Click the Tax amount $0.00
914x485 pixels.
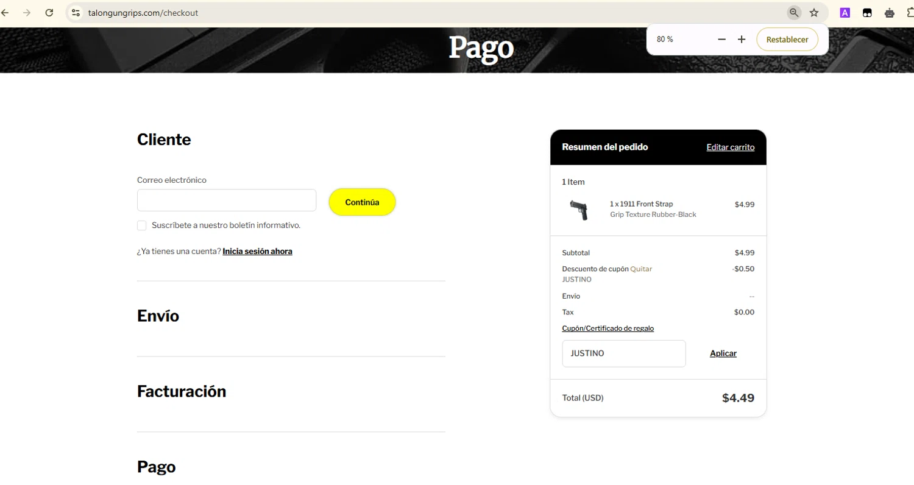tap(744, 312)
